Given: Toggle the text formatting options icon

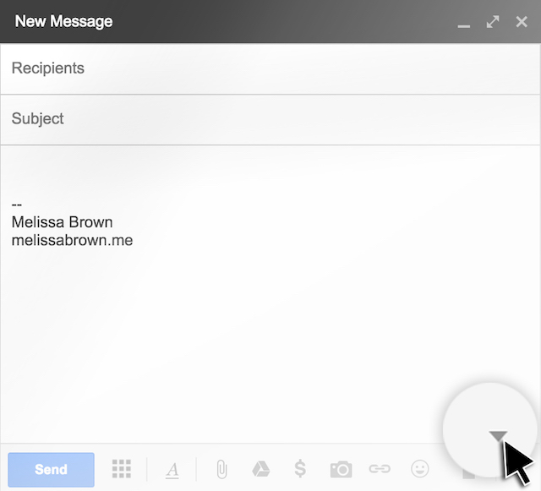Looking at the screenshot, I should point(172,471).
